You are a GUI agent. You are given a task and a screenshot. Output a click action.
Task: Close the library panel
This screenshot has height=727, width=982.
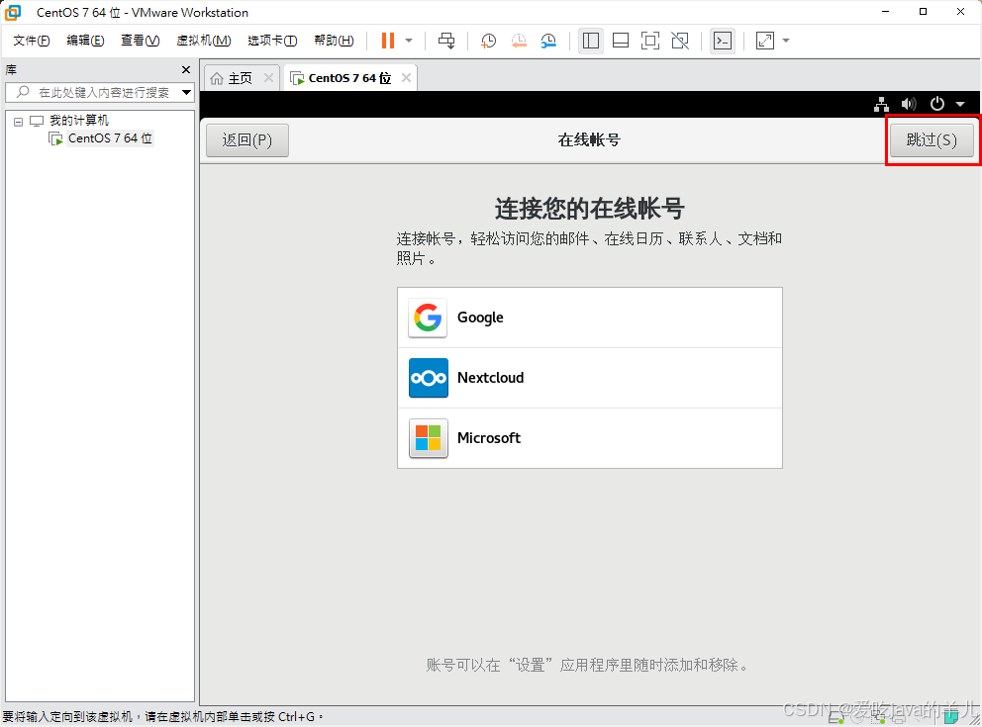point(186,69)
